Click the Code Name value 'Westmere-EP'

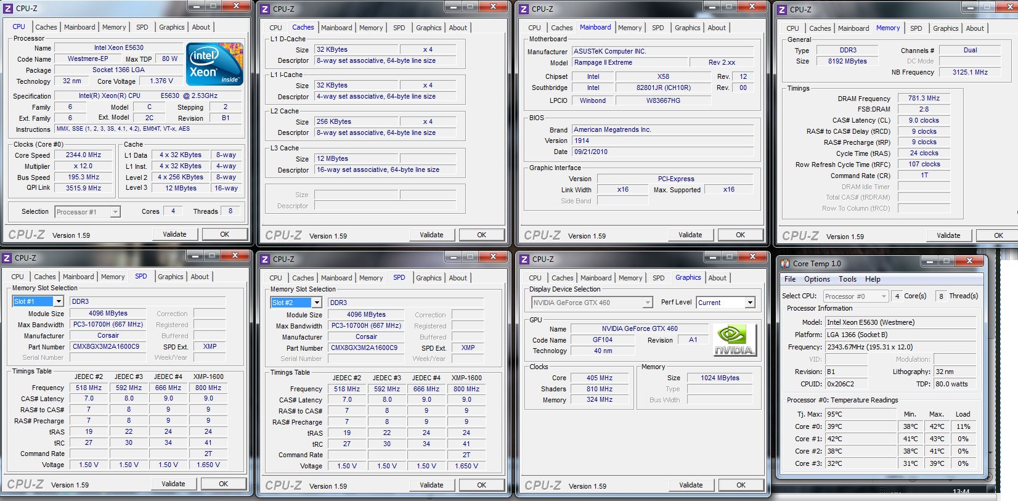pyautogui.click(x=88, y=59)
